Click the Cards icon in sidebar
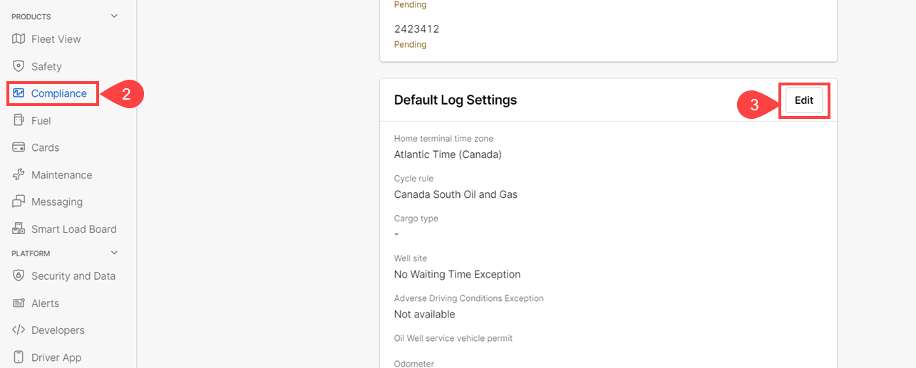Viewport: 916px width, 368px height. [x=19, y=147]
